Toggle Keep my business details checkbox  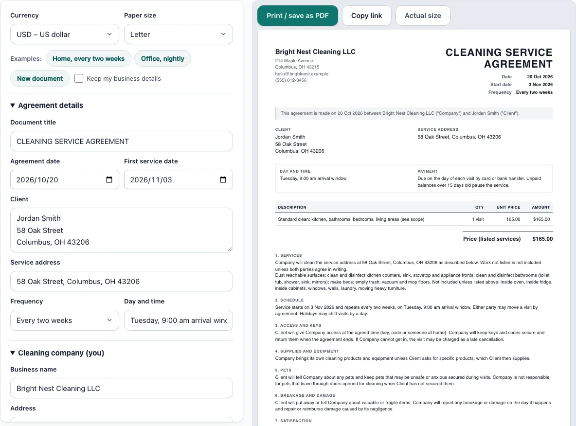(79, 78)
